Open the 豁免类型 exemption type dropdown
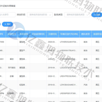The width and height of the screenshot is (102, 102). 77,15
